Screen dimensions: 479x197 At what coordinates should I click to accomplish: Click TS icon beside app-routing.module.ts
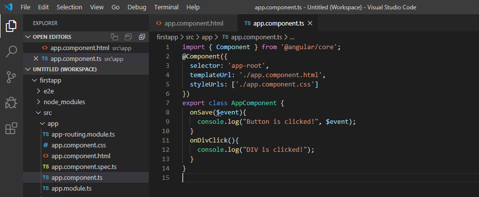click(46, 135)
